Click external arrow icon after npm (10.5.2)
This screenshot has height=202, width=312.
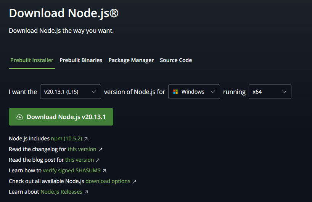pyautogui.click(x=86, y=139)
